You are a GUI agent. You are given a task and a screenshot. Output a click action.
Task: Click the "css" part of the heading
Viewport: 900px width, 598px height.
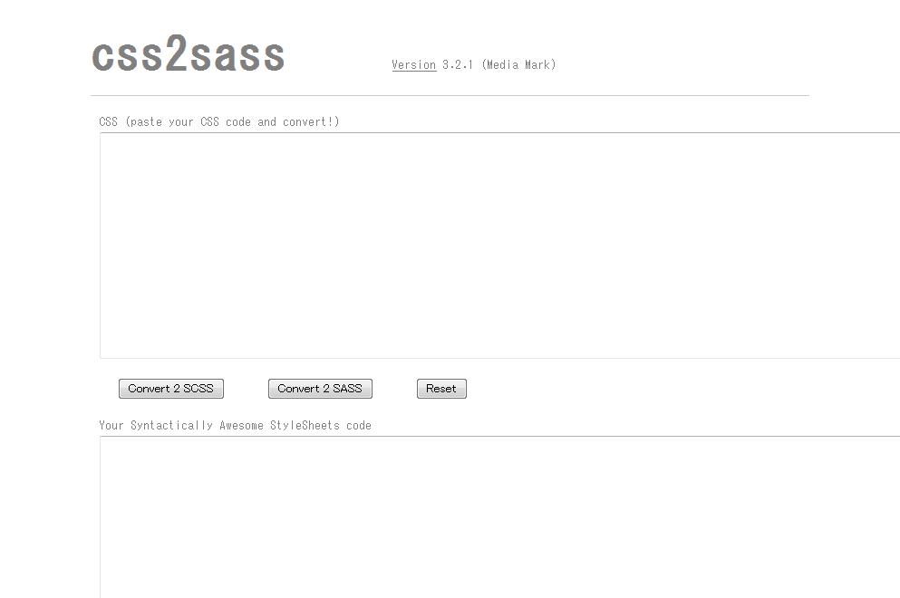pyautogui.click(x=128, y=56)
